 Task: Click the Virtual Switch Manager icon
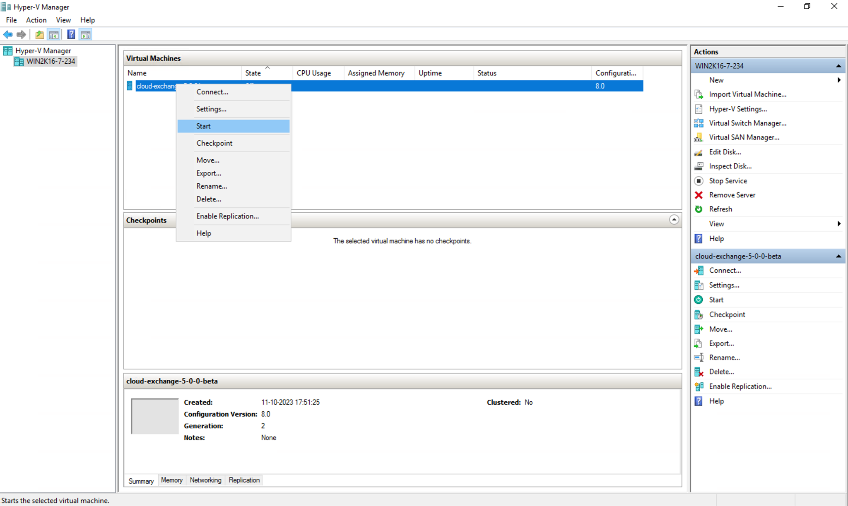point(699,123)
